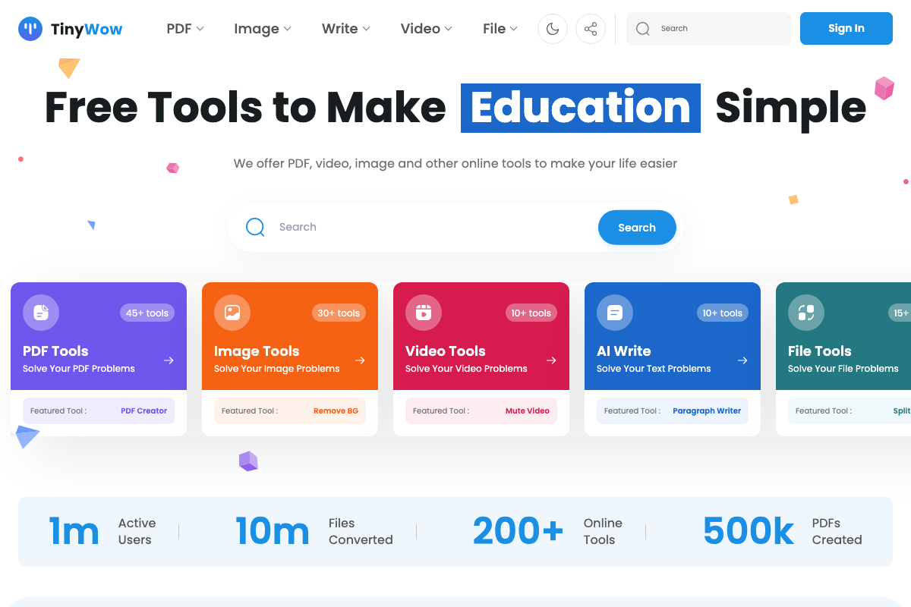Expand the Write dropdown menu

pyautogui.click(x=346, y=29)
